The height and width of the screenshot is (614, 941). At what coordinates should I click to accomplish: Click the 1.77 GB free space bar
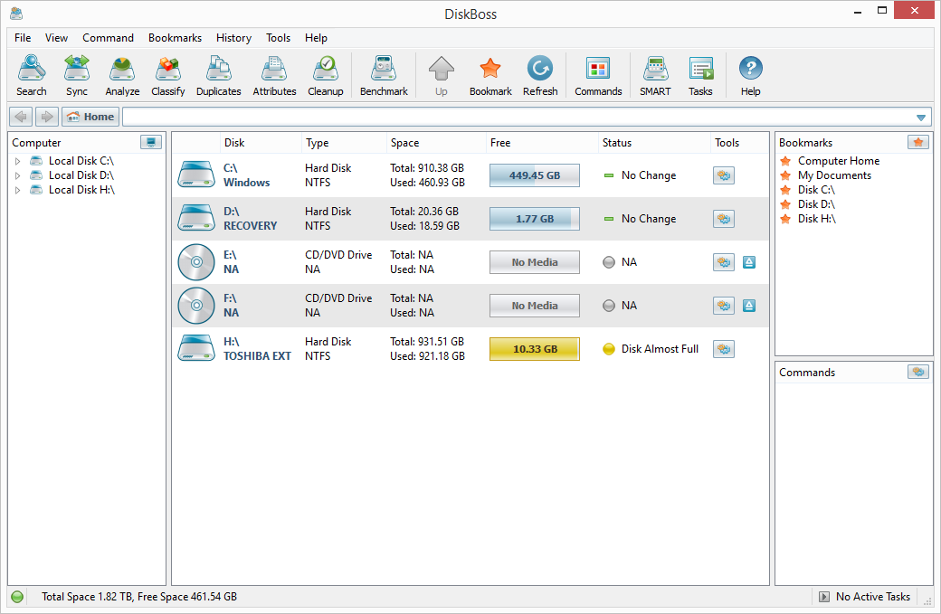[x=535, y=219]
